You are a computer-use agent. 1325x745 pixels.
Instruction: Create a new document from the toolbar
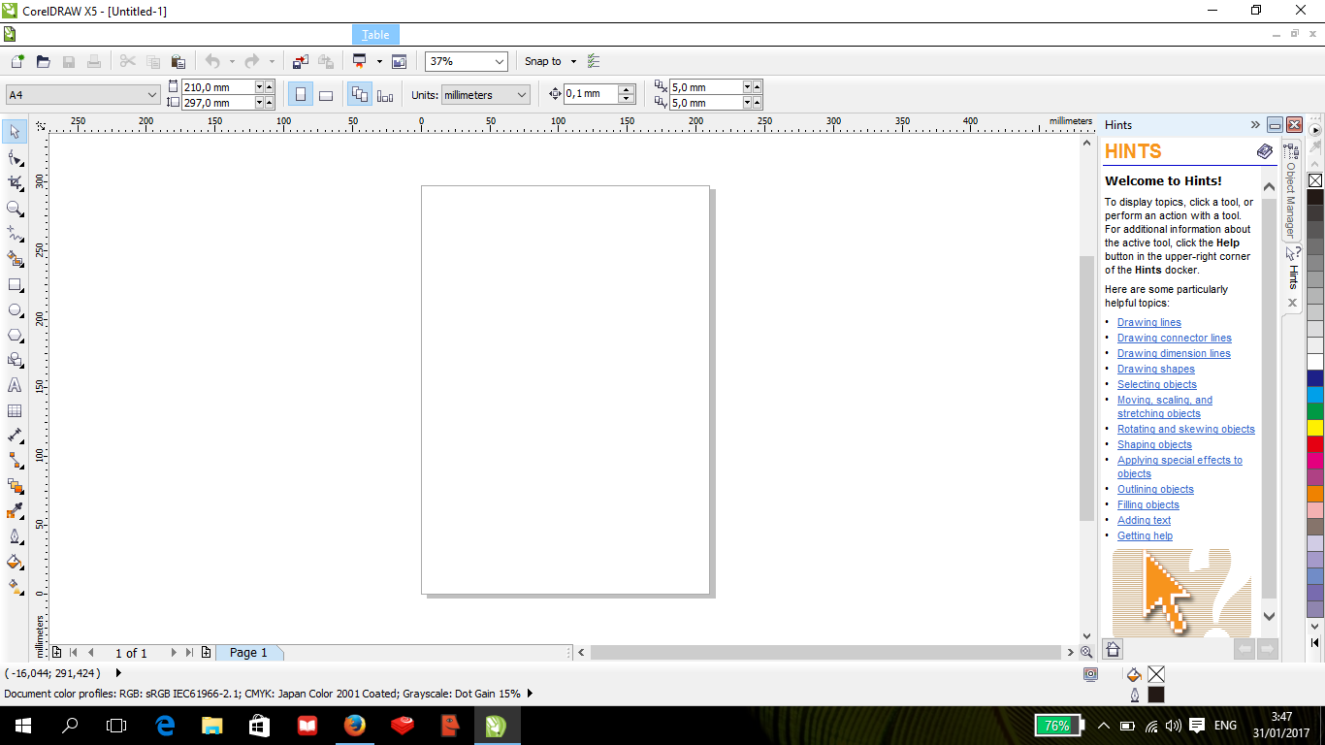[x=17, y=61]
